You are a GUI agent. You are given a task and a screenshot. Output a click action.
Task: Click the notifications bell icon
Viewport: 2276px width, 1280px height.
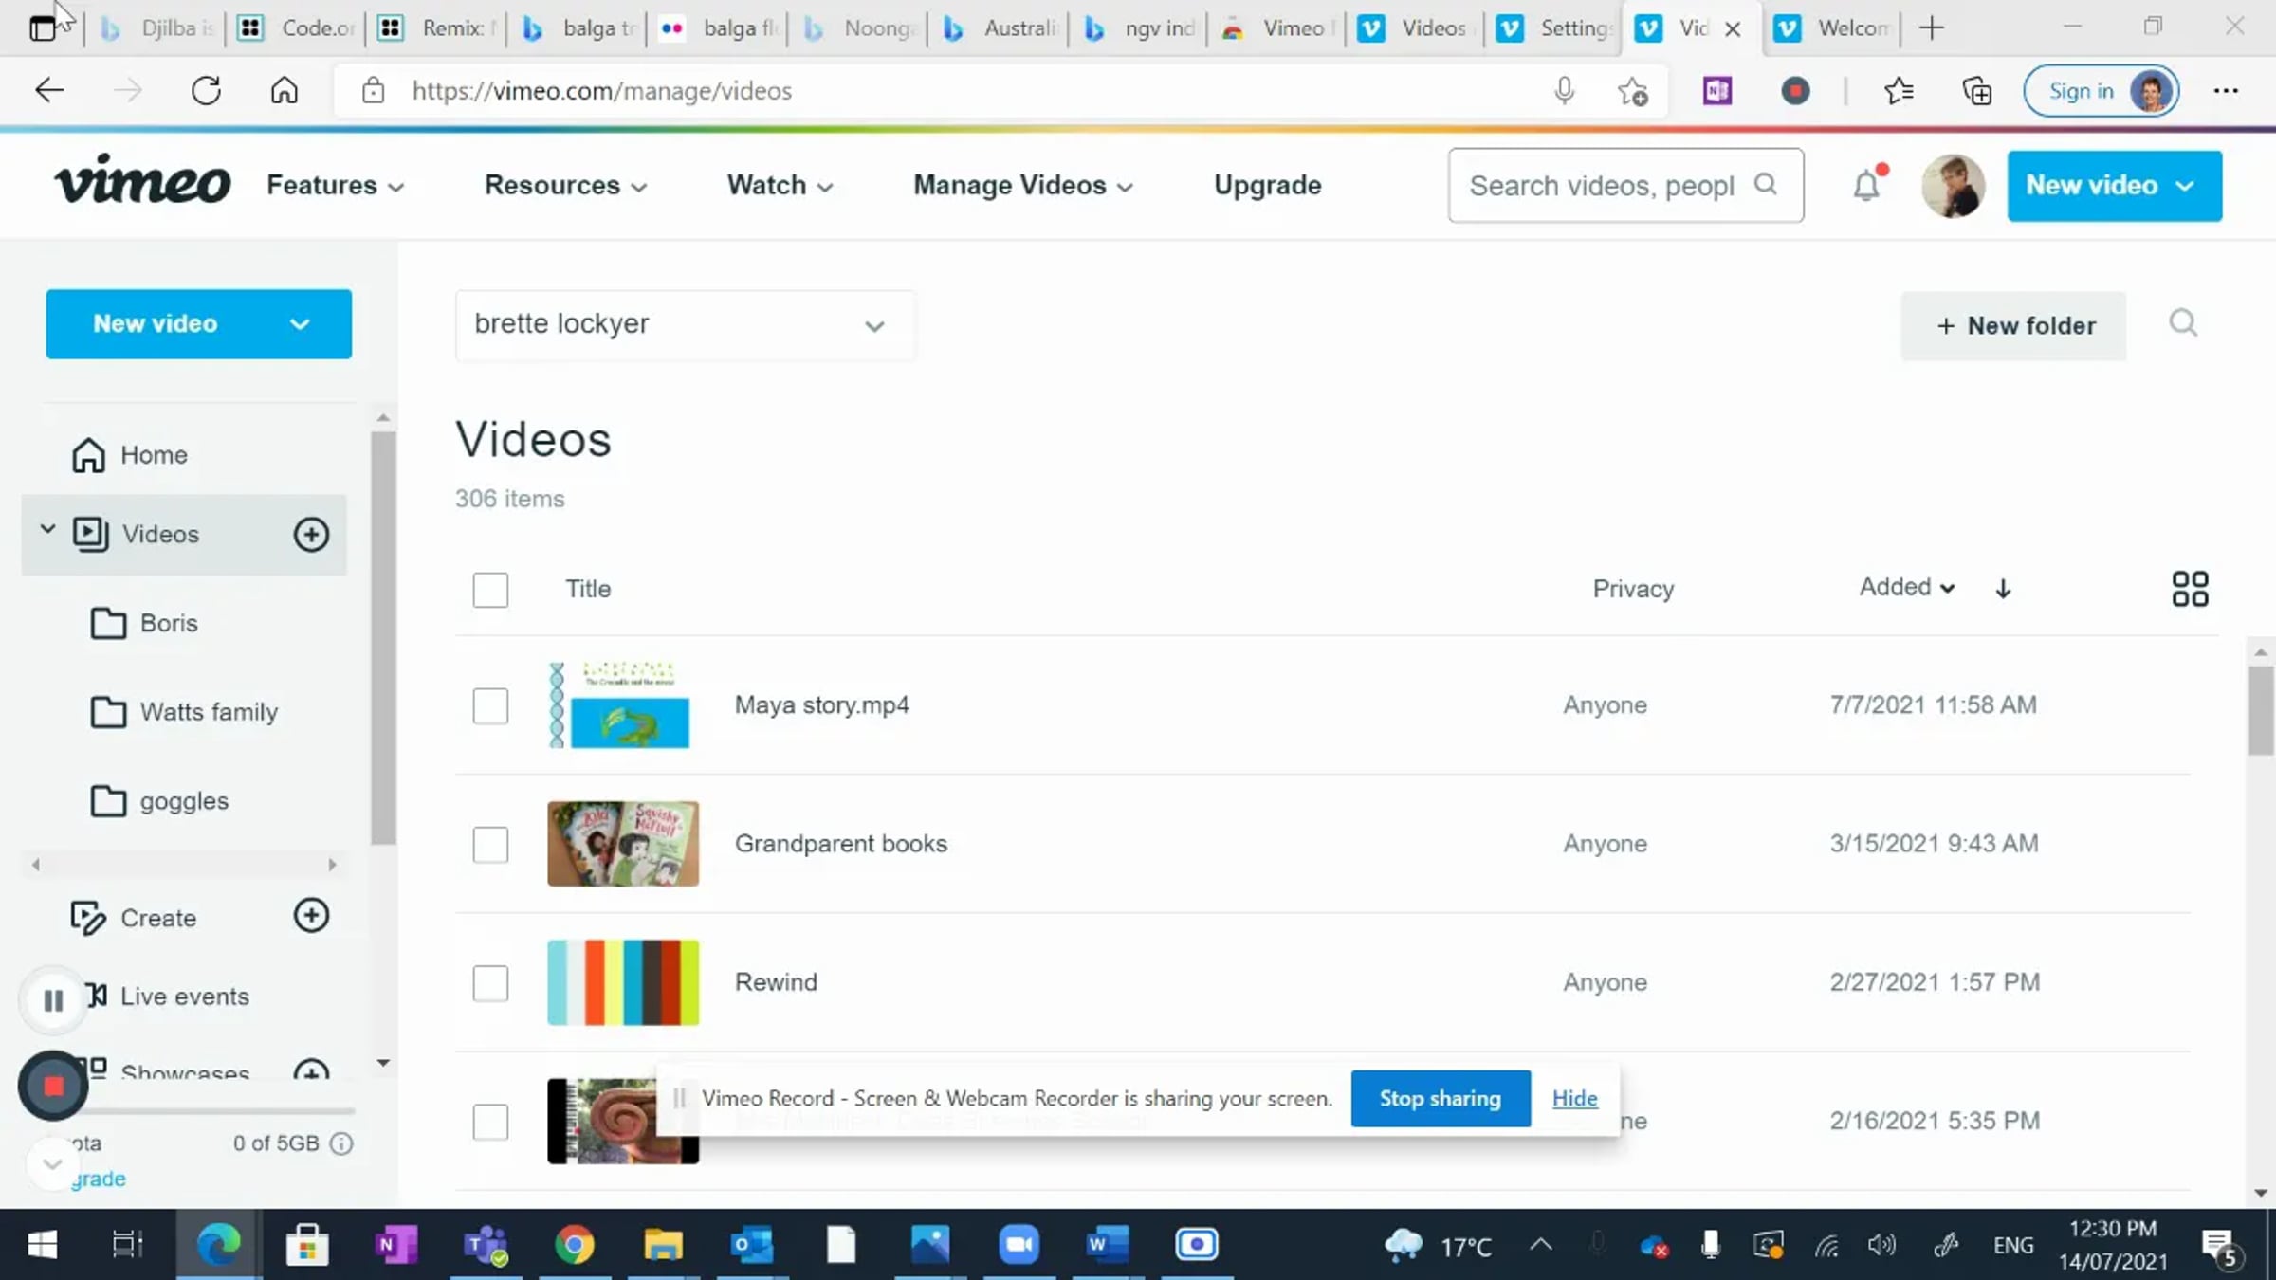tap(1865, 185)
